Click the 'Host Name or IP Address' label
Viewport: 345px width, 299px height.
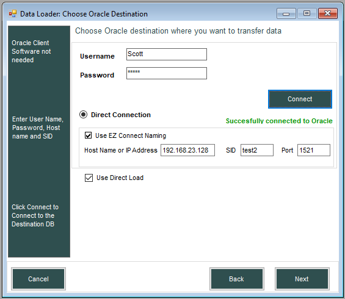tap(121, 150)
